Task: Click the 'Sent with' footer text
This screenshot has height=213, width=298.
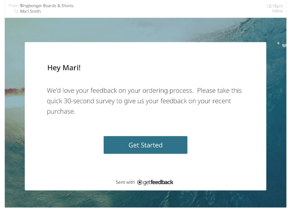Action: 125,182
